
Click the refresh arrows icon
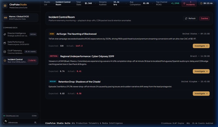[186, 18]
